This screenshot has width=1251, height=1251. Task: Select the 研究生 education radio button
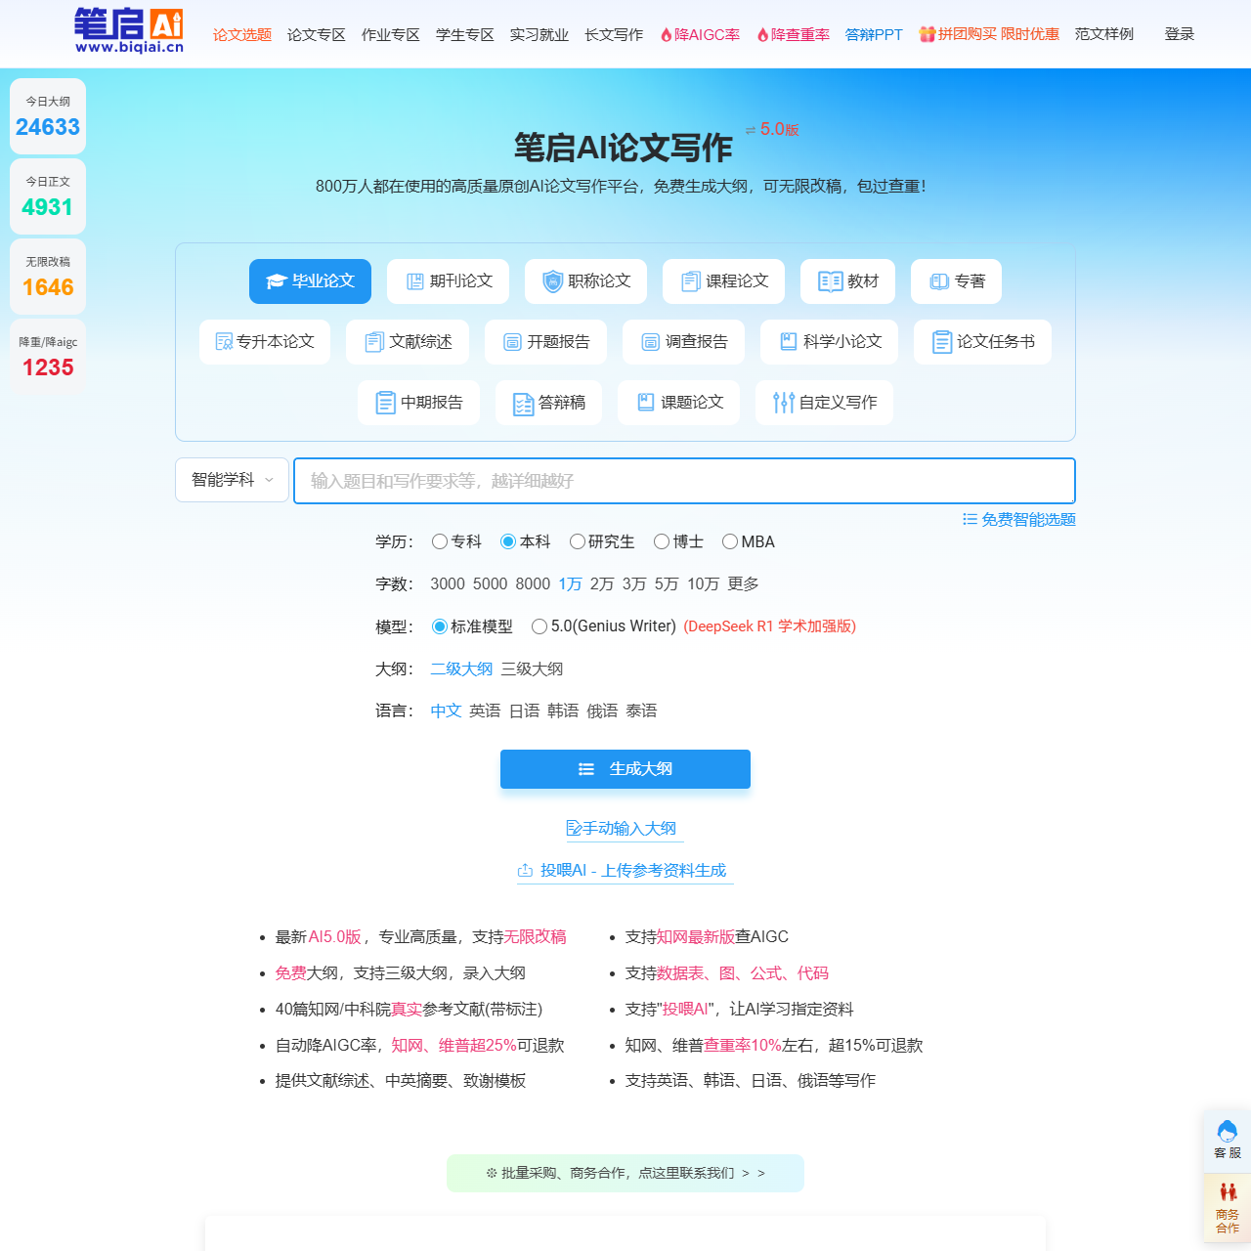tap(578, 541)
